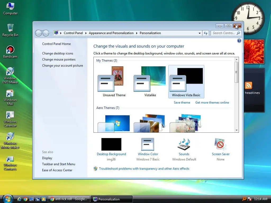Click the refresh button beside address bar
This screenshot has height=203, width=271.
coord(205,33)
